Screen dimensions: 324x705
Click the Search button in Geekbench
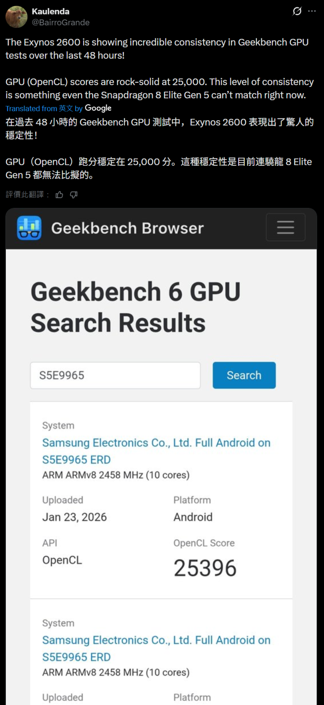[244, 375]
